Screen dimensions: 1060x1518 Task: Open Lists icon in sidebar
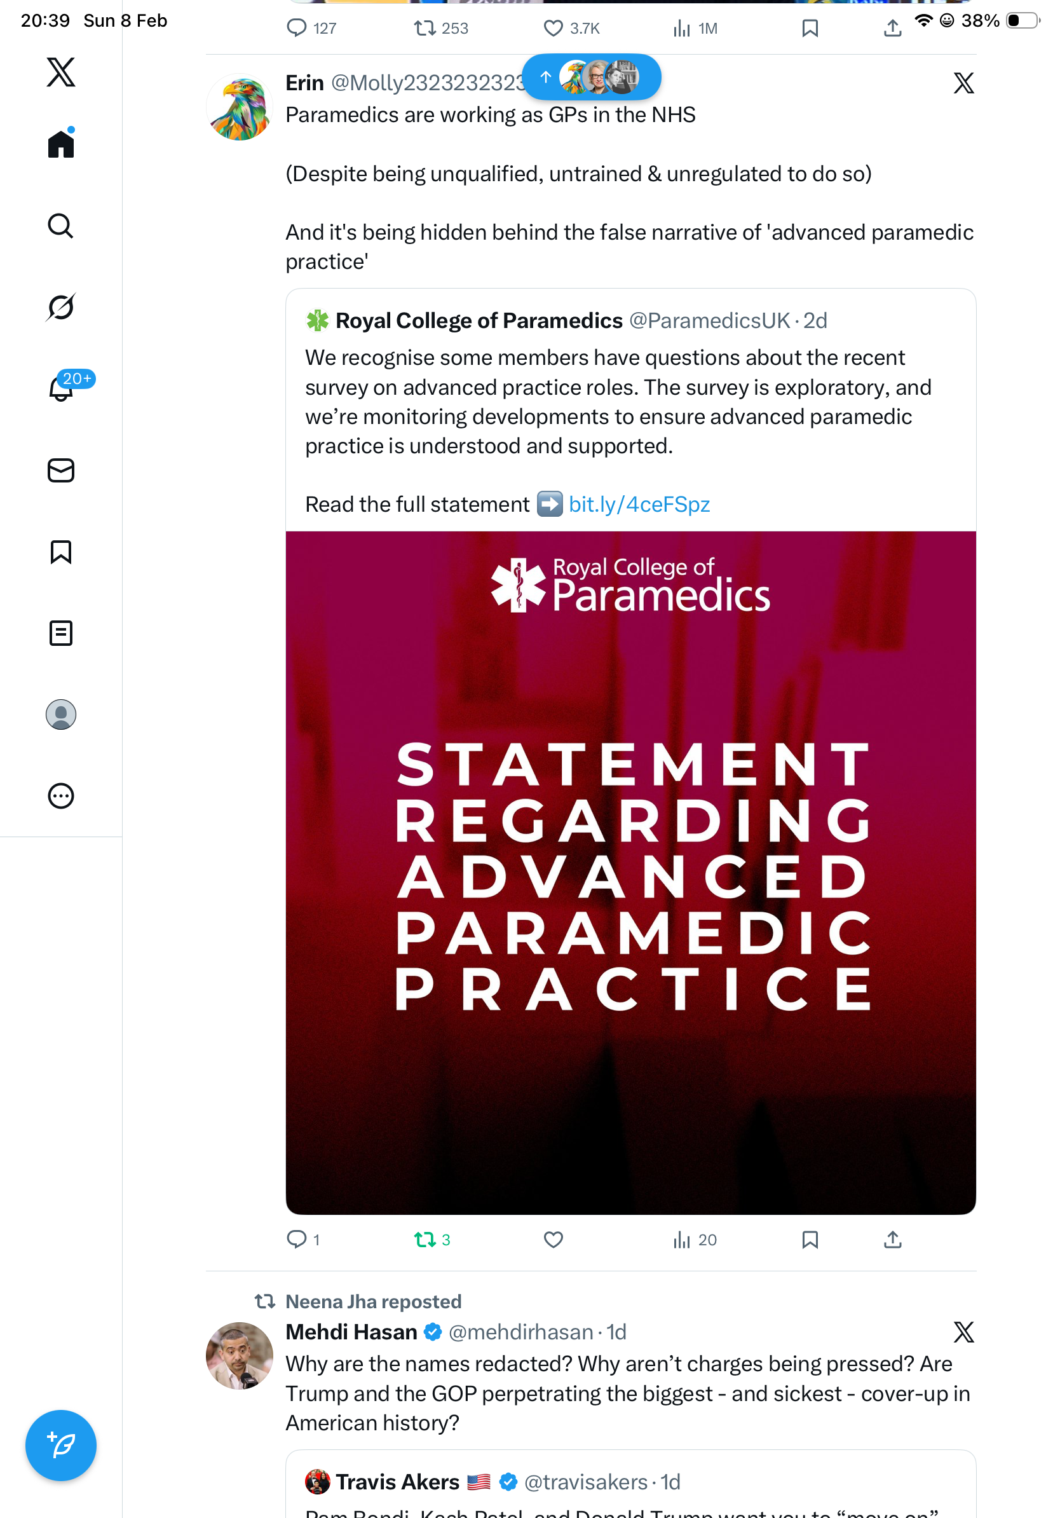coord(61,633)
